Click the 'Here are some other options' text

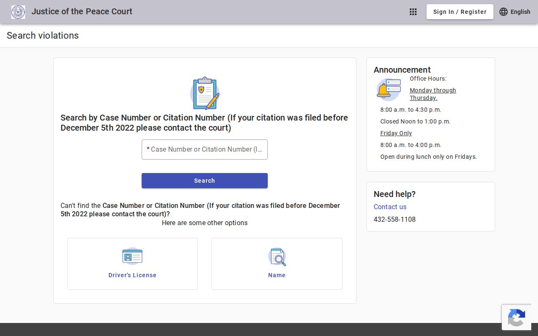click(x=205, y=223)
